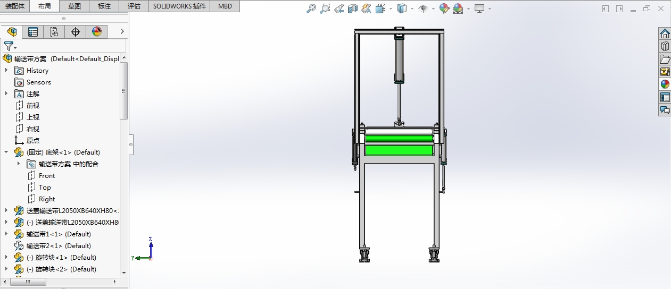Open the PropertyManager tab icon
Viewport: 671px width, 289px height.
tap(33, 32)
